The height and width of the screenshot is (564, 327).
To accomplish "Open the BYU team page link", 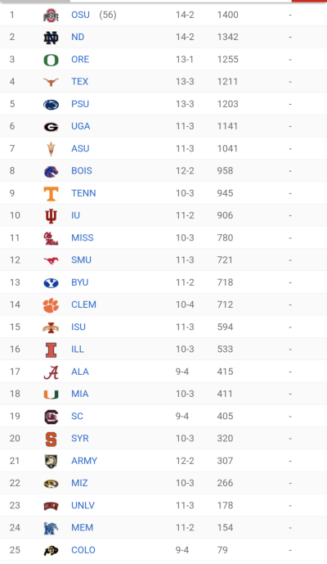I will point(80,282).
